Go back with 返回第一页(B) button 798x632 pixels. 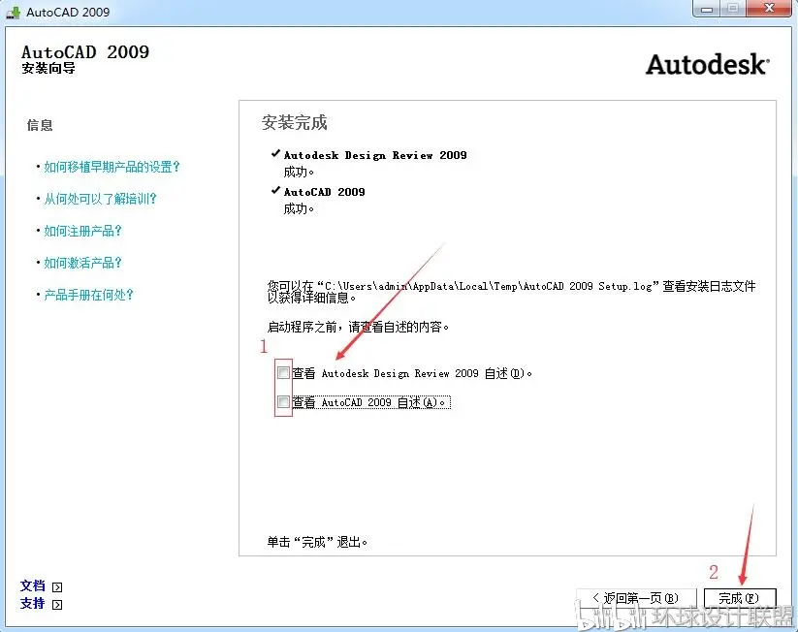pos(636,598)
